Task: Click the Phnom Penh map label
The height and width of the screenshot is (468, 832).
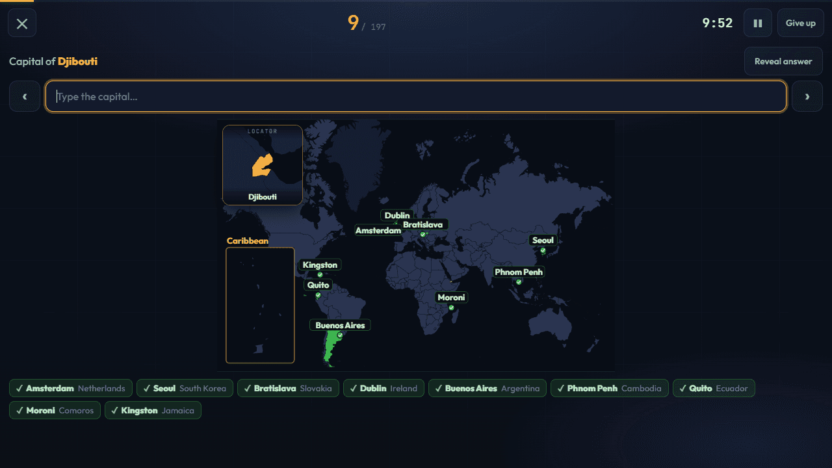Action: pos(519,272)
